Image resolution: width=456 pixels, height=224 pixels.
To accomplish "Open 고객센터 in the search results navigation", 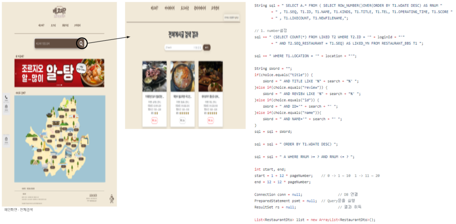I will tap(215, 8).
